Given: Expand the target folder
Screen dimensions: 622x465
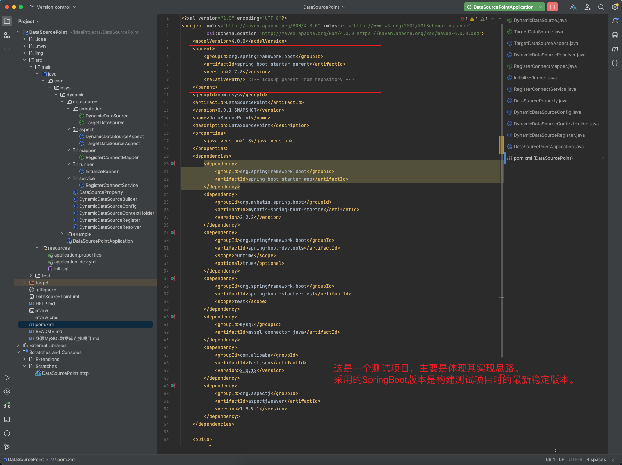Looking at the screenshot, I should 24,283.
